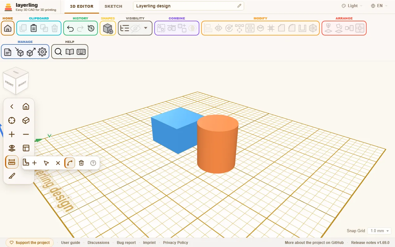The width and height of the screenshot is (395, 247).
Task: Click the Layerling design name field
Action: pos(188,6)
